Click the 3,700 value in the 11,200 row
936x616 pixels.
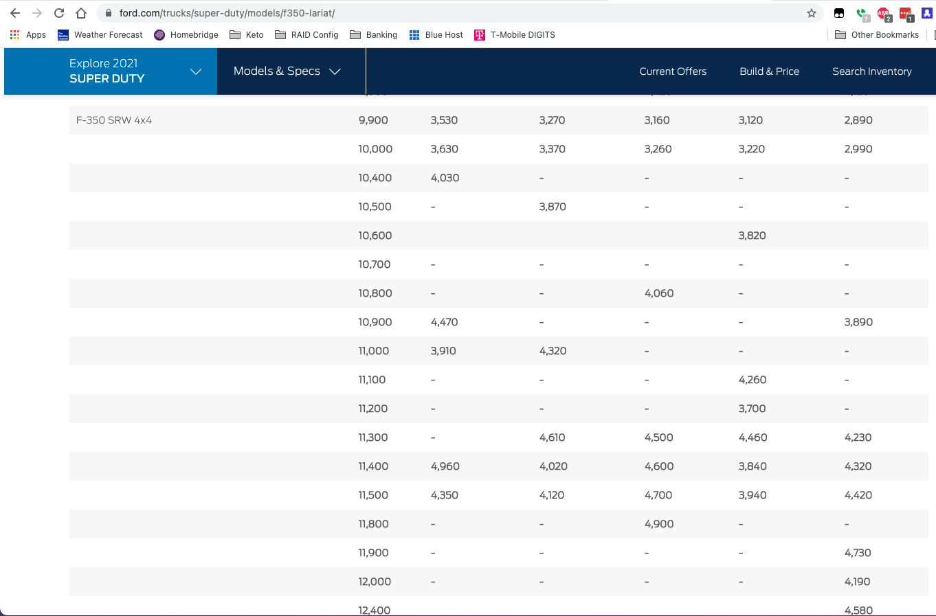coord(752,409)
